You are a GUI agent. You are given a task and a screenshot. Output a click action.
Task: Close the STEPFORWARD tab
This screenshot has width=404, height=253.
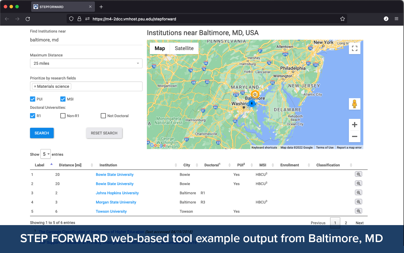coord(90,7)
